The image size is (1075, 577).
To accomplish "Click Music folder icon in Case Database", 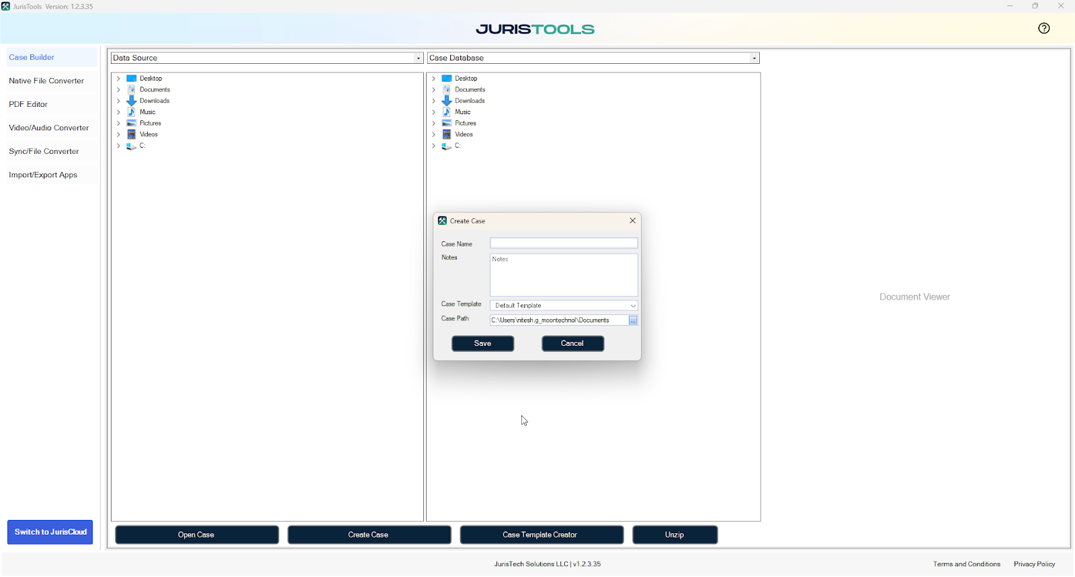I will point(447,112).
